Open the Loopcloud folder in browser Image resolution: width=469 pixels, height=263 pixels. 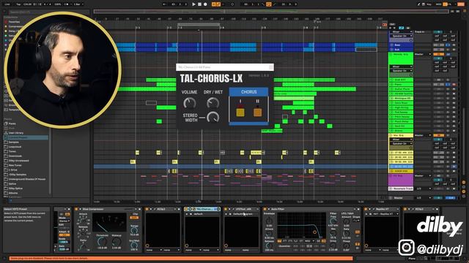15,147
